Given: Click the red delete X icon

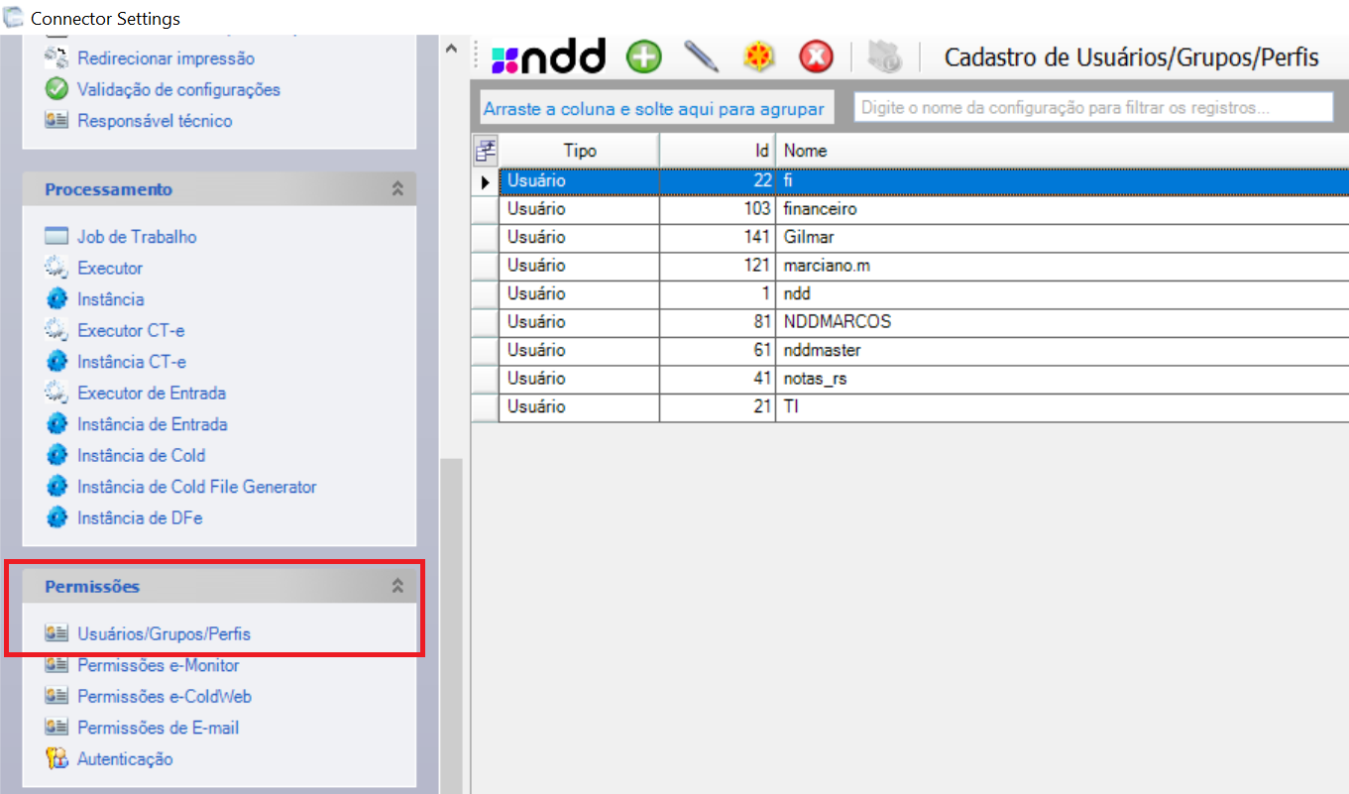Looking at the screenshot, I should click(x=816, y=57).
